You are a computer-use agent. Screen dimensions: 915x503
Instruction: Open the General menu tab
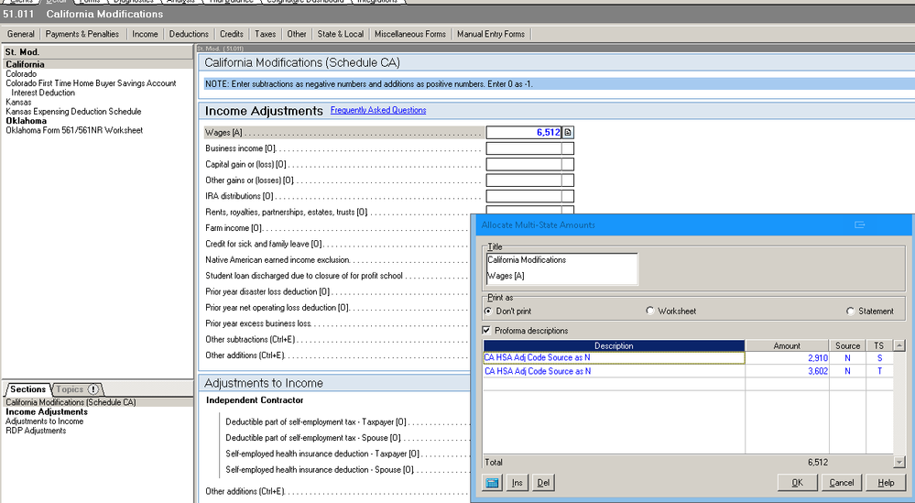pos(20,34)
